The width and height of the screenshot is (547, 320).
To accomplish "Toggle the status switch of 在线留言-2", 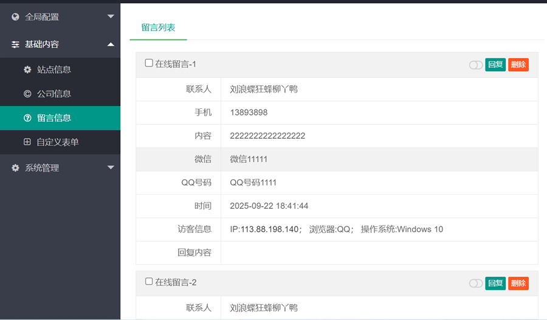I will click(x=476, y=283).
